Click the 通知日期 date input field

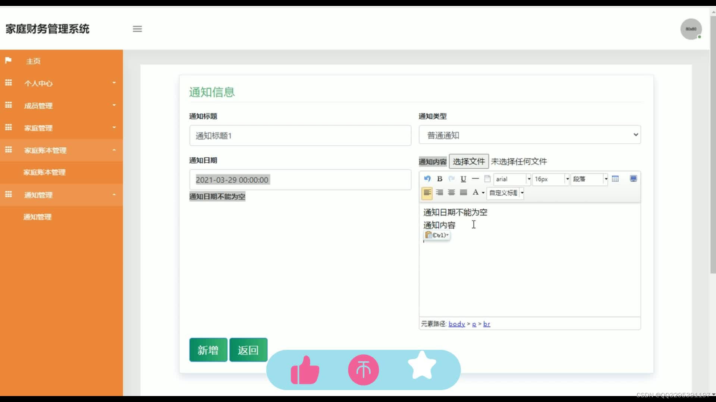(x=300, y=180)
